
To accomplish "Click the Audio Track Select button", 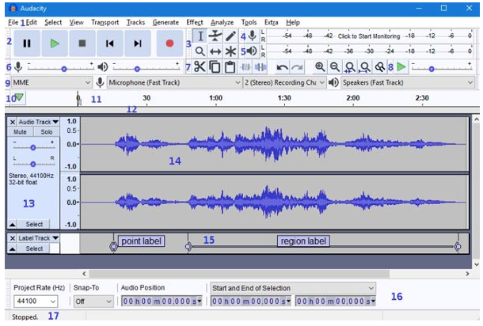I will [34, 225].
